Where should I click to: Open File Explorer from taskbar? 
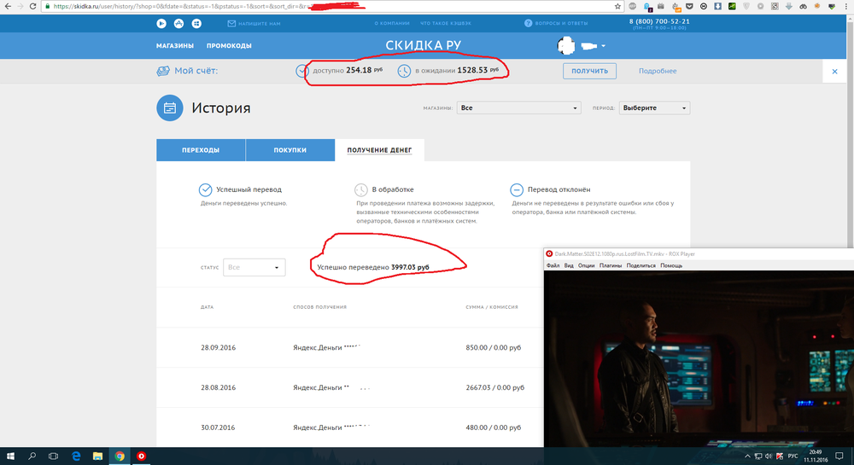coord(97,456)
